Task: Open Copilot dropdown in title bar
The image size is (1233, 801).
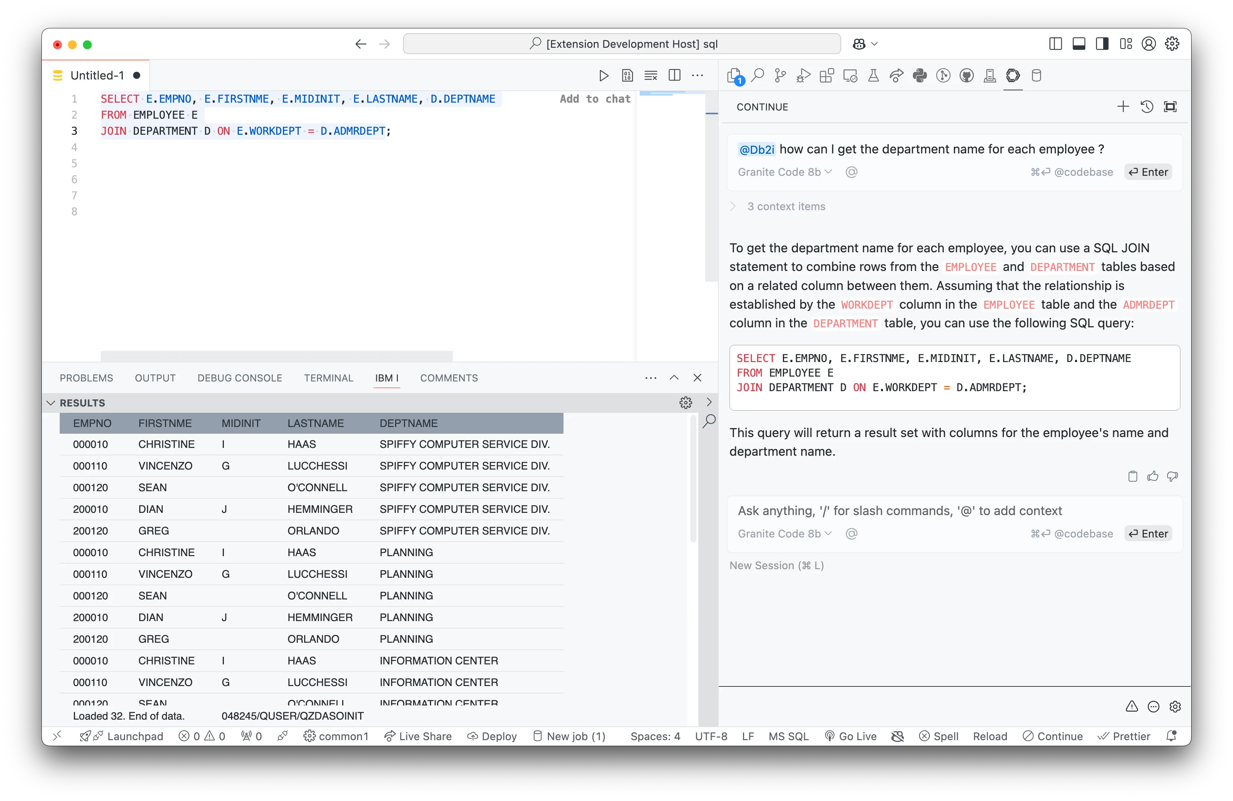Action: tap(874, 44)
